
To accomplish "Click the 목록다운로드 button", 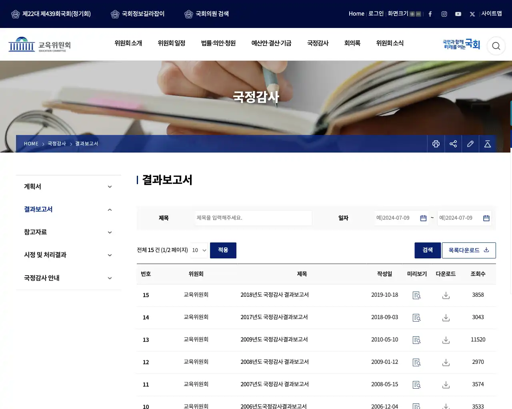I will [x=469, y=250].
